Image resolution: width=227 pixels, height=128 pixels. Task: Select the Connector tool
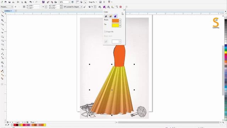tap(2, 58)
